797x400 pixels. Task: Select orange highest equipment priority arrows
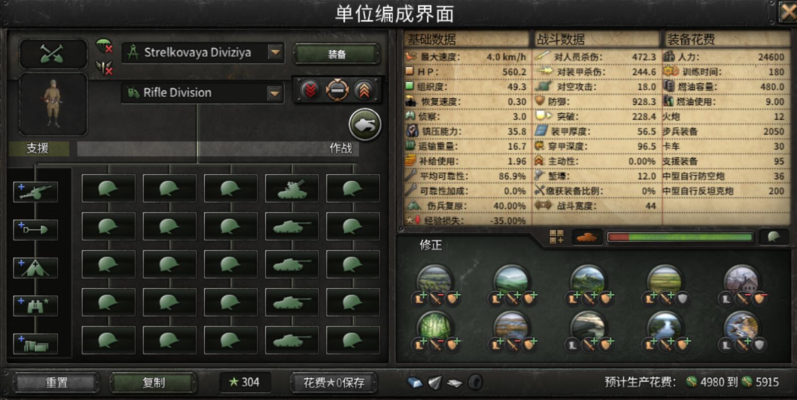pos(364,90)
